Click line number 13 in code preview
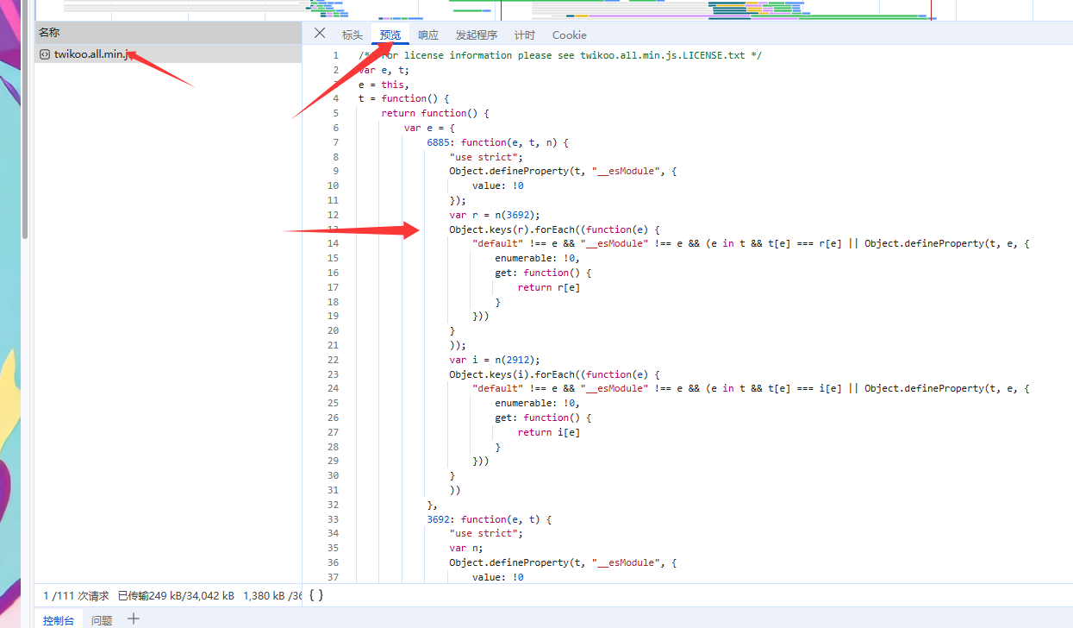Screen dimensions: 1073x628 (x=333, y=229)
